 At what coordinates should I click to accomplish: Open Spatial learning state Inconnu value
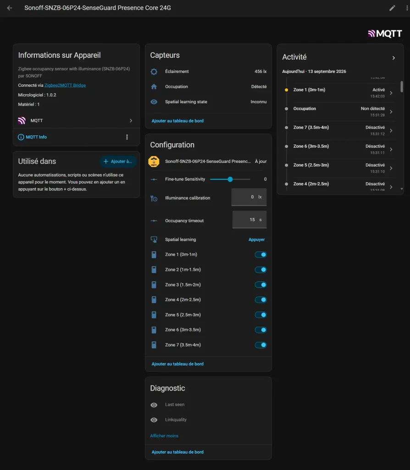(259, 102)
